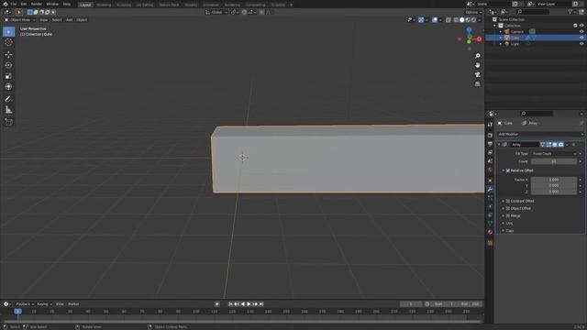This screenshot has height=330, width=587.
Task: Click the Array modifier name field
Action: pos(525,145)
